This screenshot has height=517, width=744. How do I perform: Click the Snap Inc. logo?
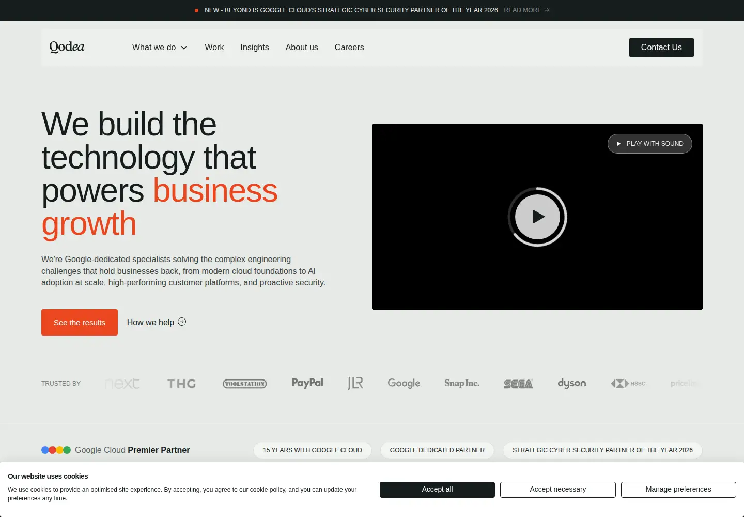(462, 383)
